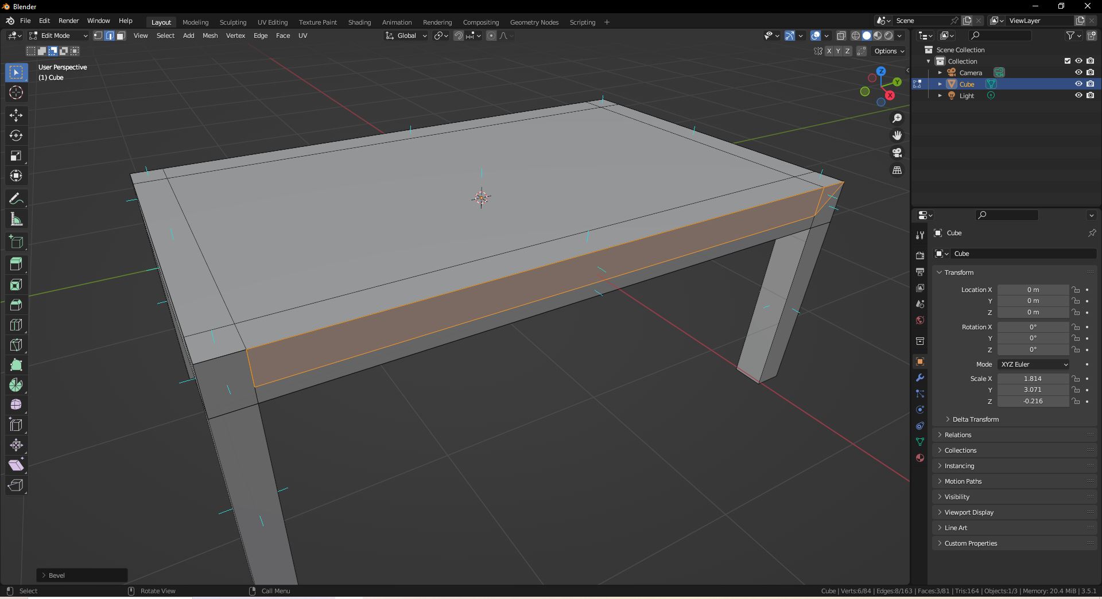Select the Move tool in toolbar

16,115
